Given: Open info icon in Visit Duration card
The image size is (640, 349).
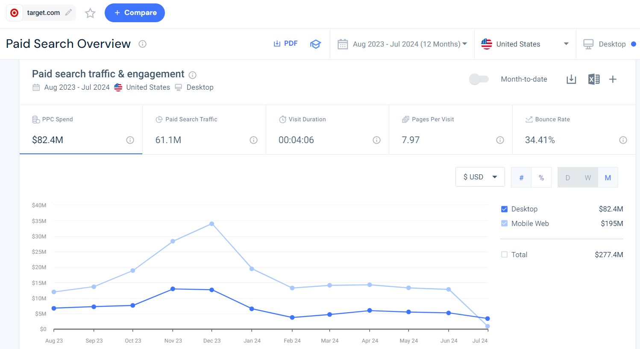Looking at the screenshot, I should click(377, 140).
